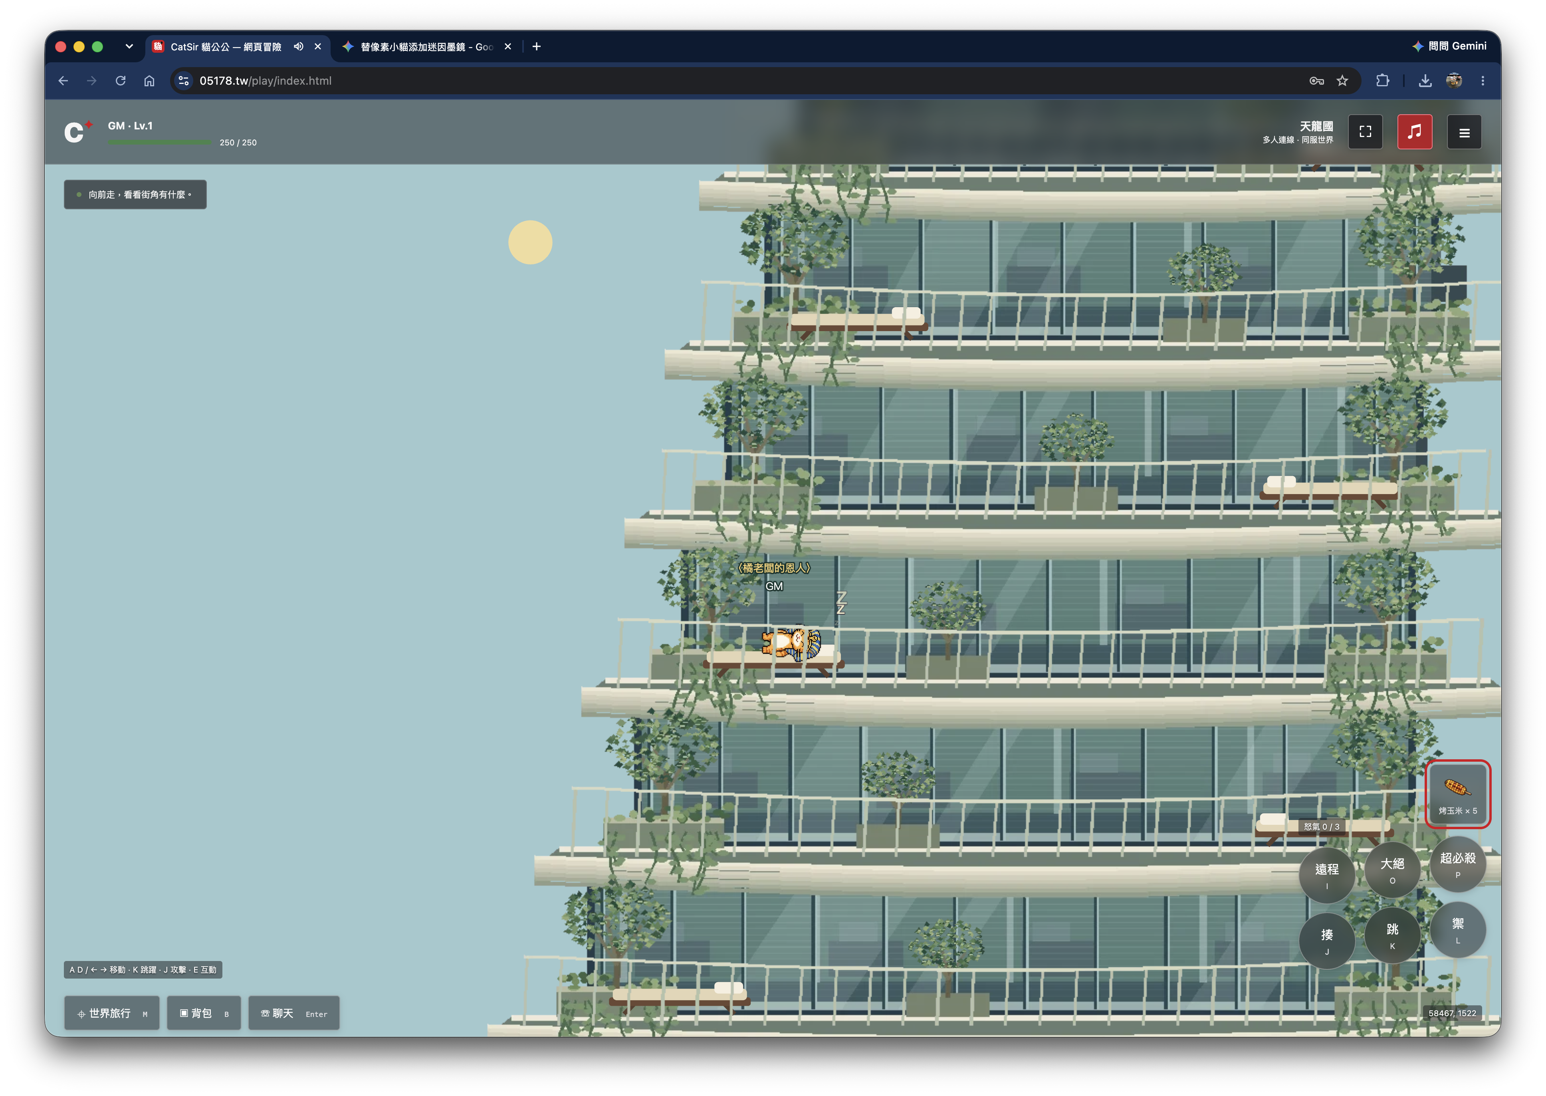
Task: Open the Extensions puzzle icon
Action: 1382,81
